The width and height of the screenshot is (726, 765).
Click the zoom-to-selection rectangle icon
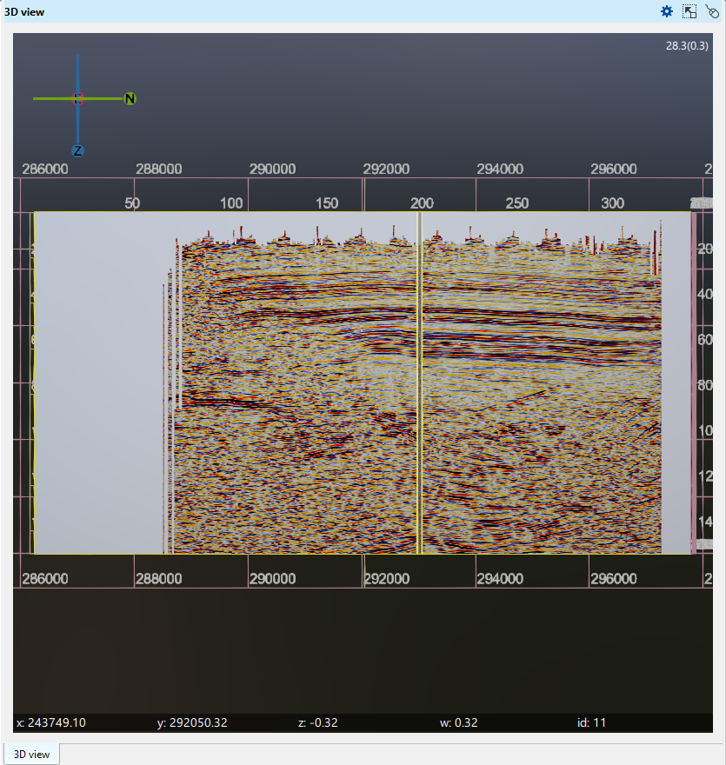689,11
